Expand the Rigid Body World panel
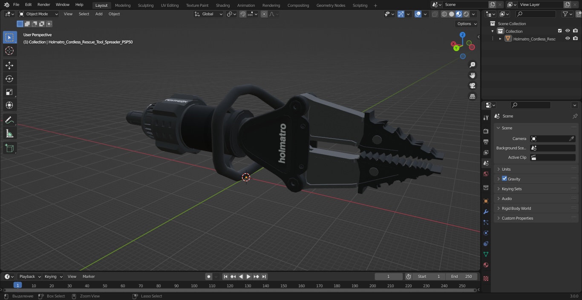Image resolution: width=582 pixels, height=300 pixels. [536, 208]
